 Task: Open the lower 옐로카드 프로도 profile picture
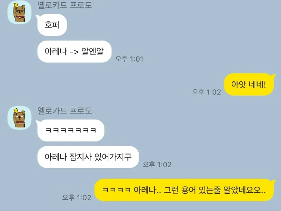(x=19, y=118)
